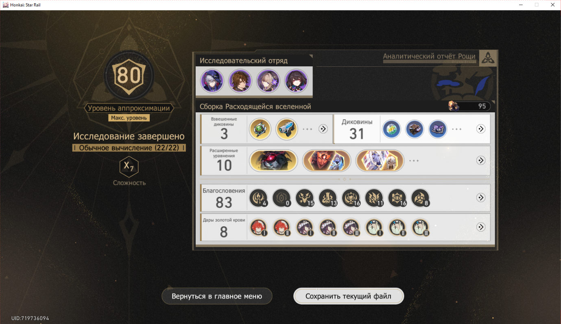Expand the Дары золотой крови row arrow
This screenshot has width=561, height=324.
[481, 227]
